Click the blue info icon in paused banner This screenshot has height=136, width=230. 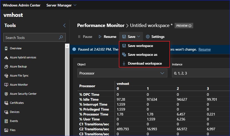click(74, 49)
